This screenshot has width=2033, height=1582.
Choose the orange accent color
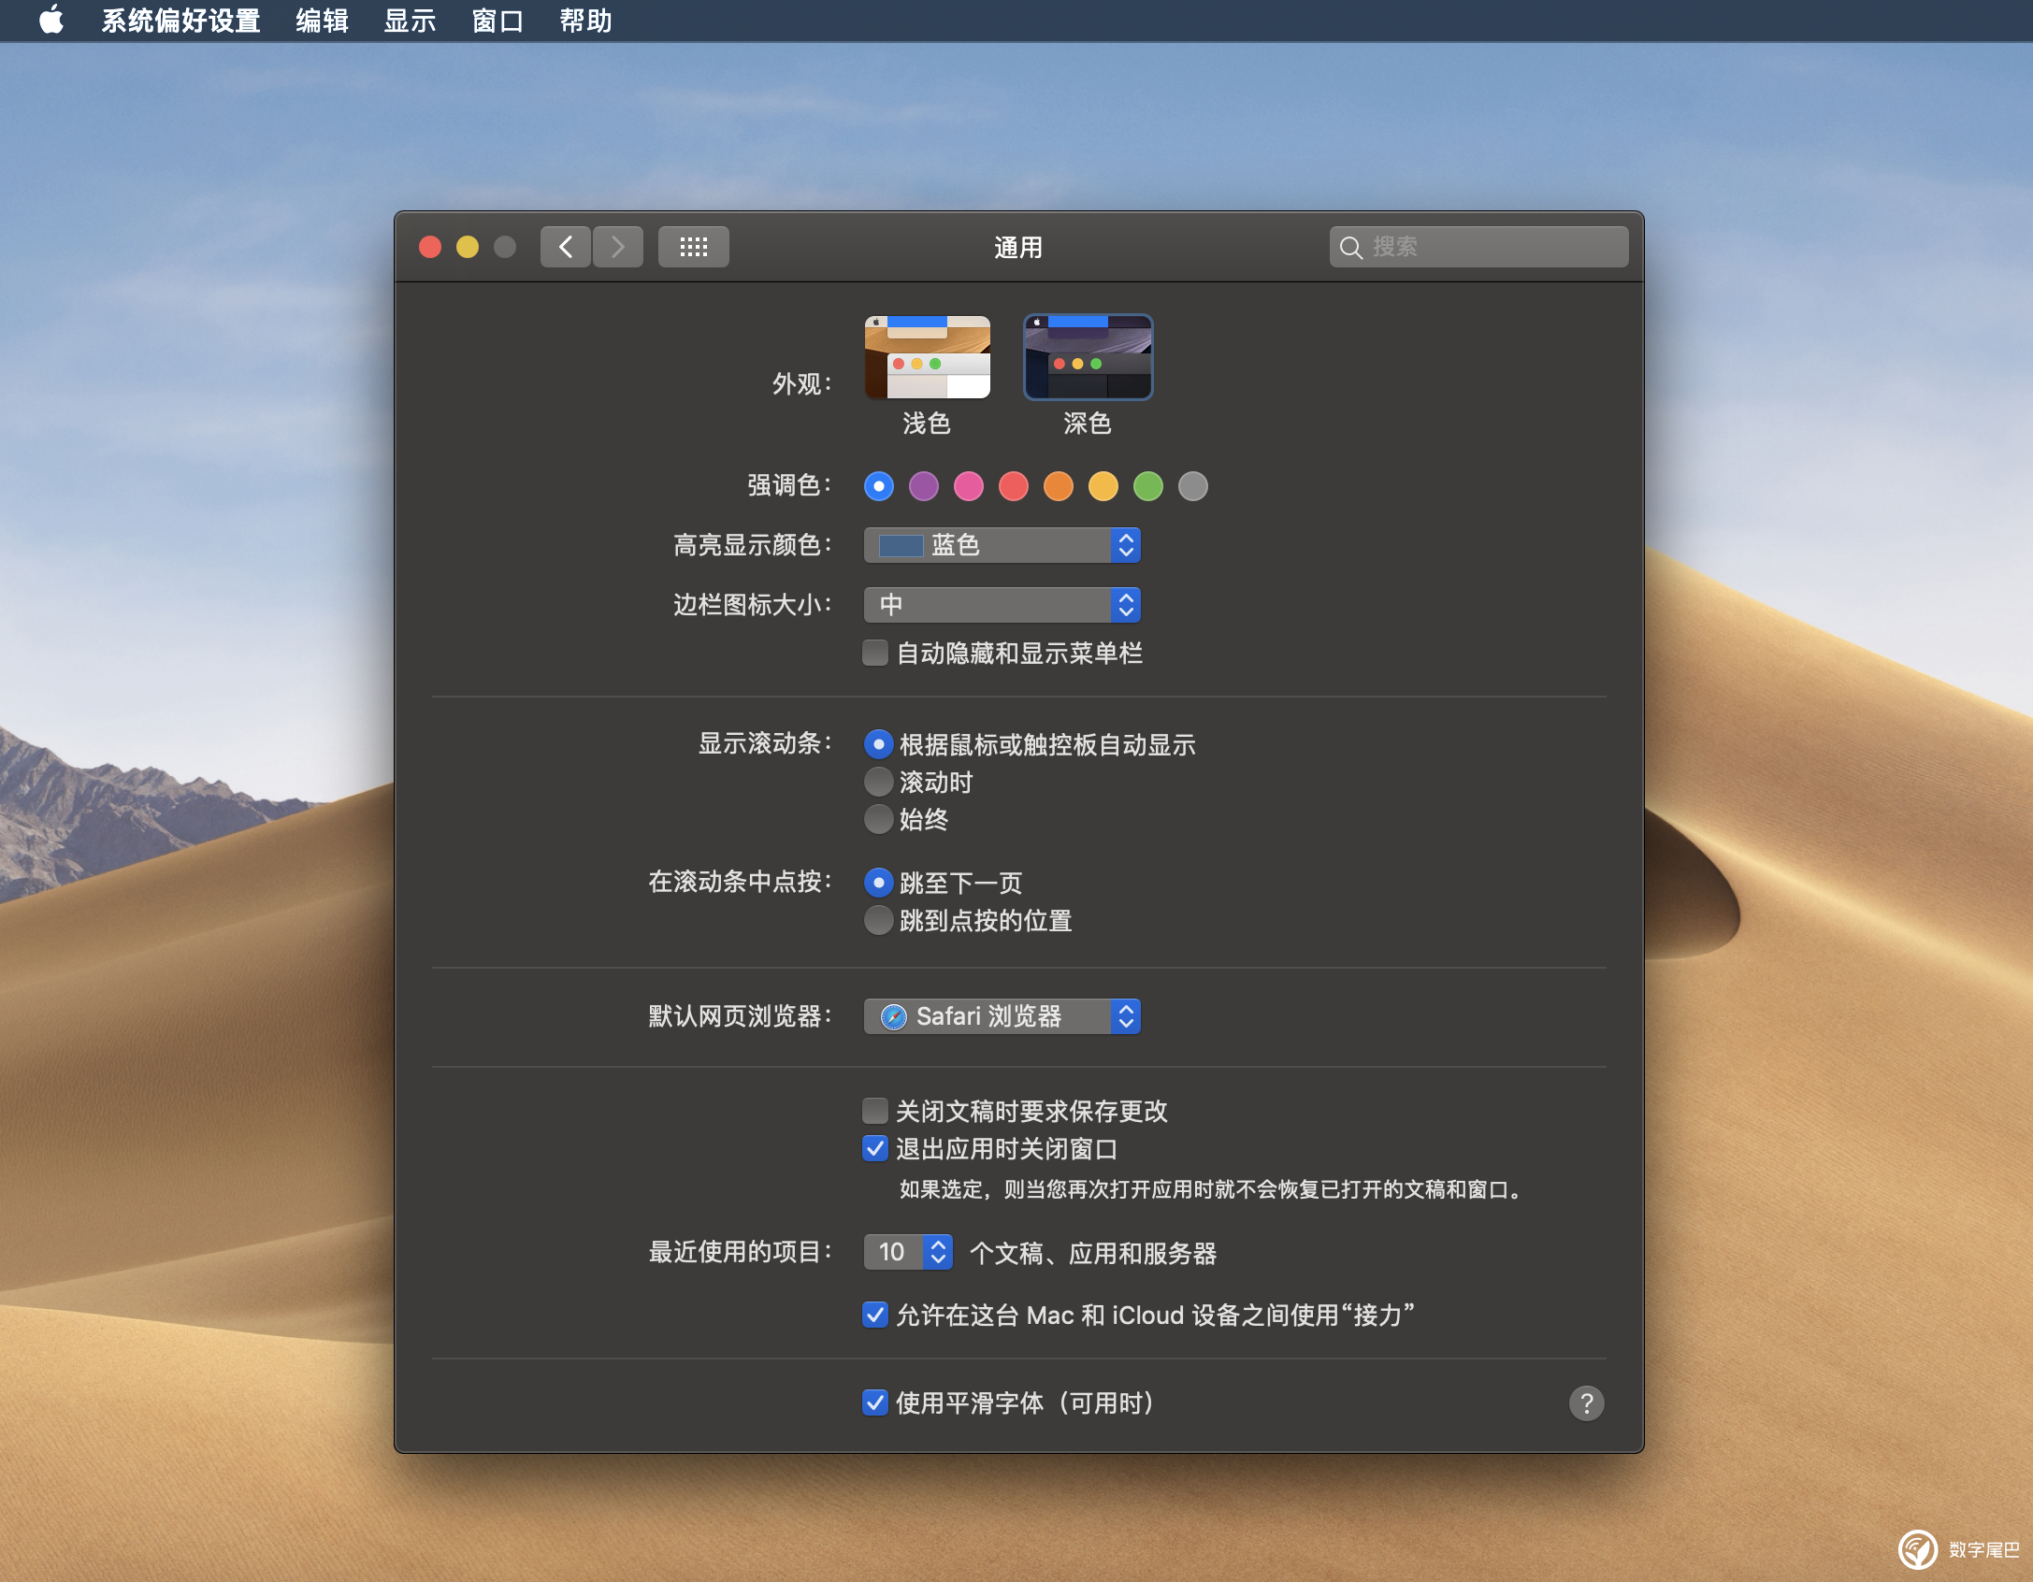click(1059, 486)
